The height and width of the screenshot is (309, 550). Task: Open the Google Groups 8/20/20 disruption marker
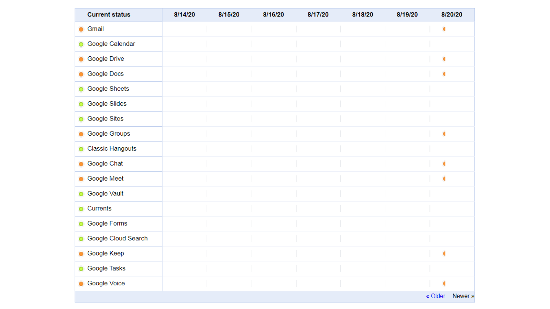coord(444,134)
